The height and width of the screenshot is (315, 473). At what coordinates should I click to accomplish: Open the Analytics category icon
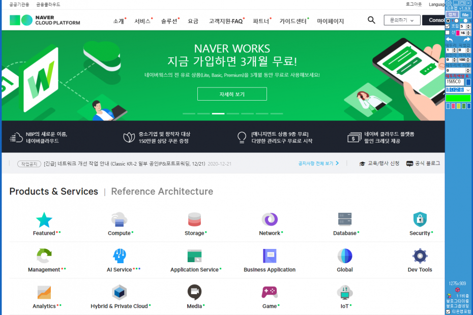coord(44,293)
